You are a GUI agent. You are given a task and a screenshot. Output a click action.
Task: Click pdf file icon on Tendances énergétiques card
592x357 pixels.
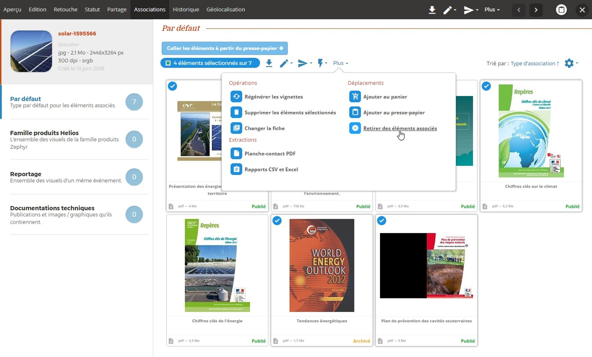(x=276, y=341)
